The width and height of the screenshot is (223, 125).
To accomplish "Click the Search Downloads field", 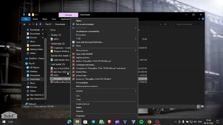I will pyautogui.click(x=186, y=24).
